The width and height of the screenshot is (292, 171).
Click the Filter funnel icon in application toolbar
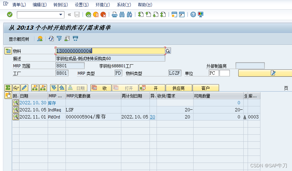[x=59, y=39]
